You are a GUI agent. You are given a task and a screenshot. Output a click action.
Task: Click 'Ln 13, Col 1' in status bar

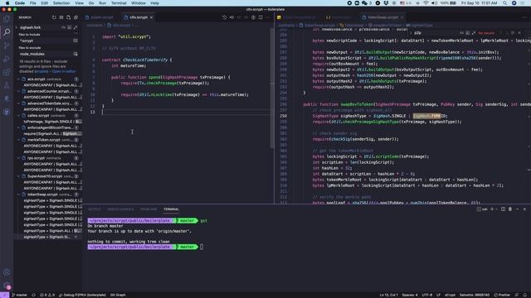(x=388, y=295)
